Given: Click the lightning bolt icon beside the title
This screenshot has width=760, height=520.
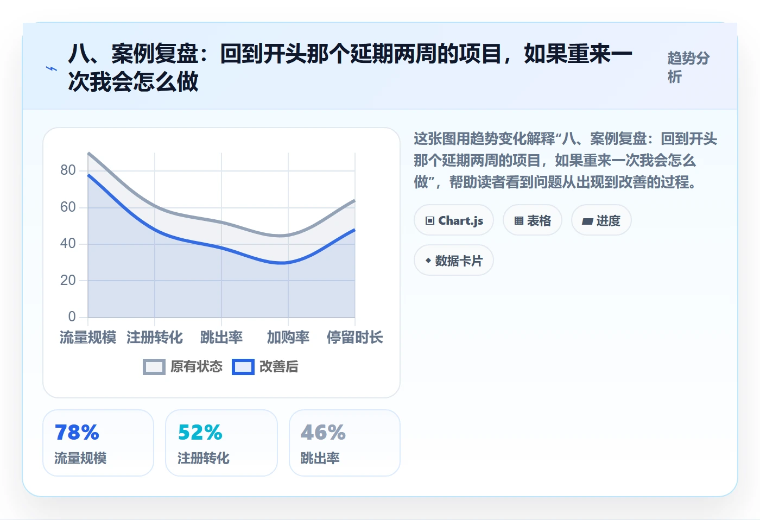Looking at the screenshot, I should click(52, 68).
